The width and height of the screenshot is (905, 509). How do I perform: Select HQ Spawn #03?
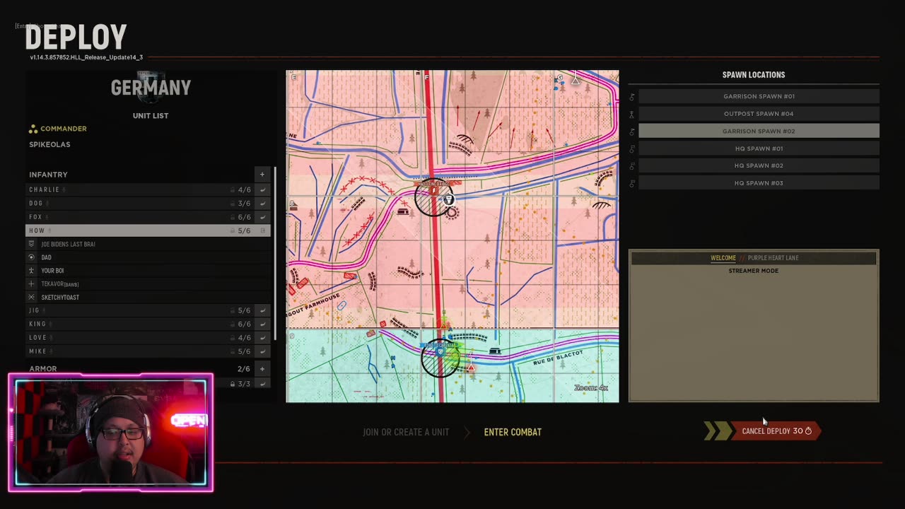coord(759,183)
